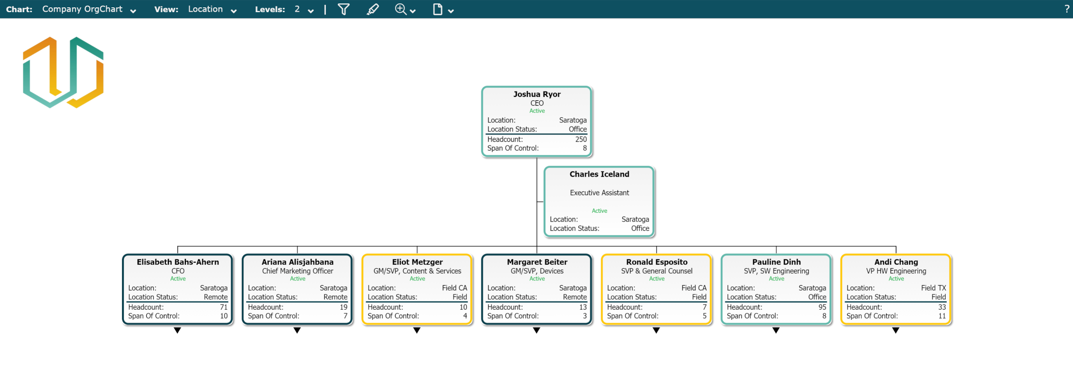Click the 'Chart:' label

tap(19, 9)
